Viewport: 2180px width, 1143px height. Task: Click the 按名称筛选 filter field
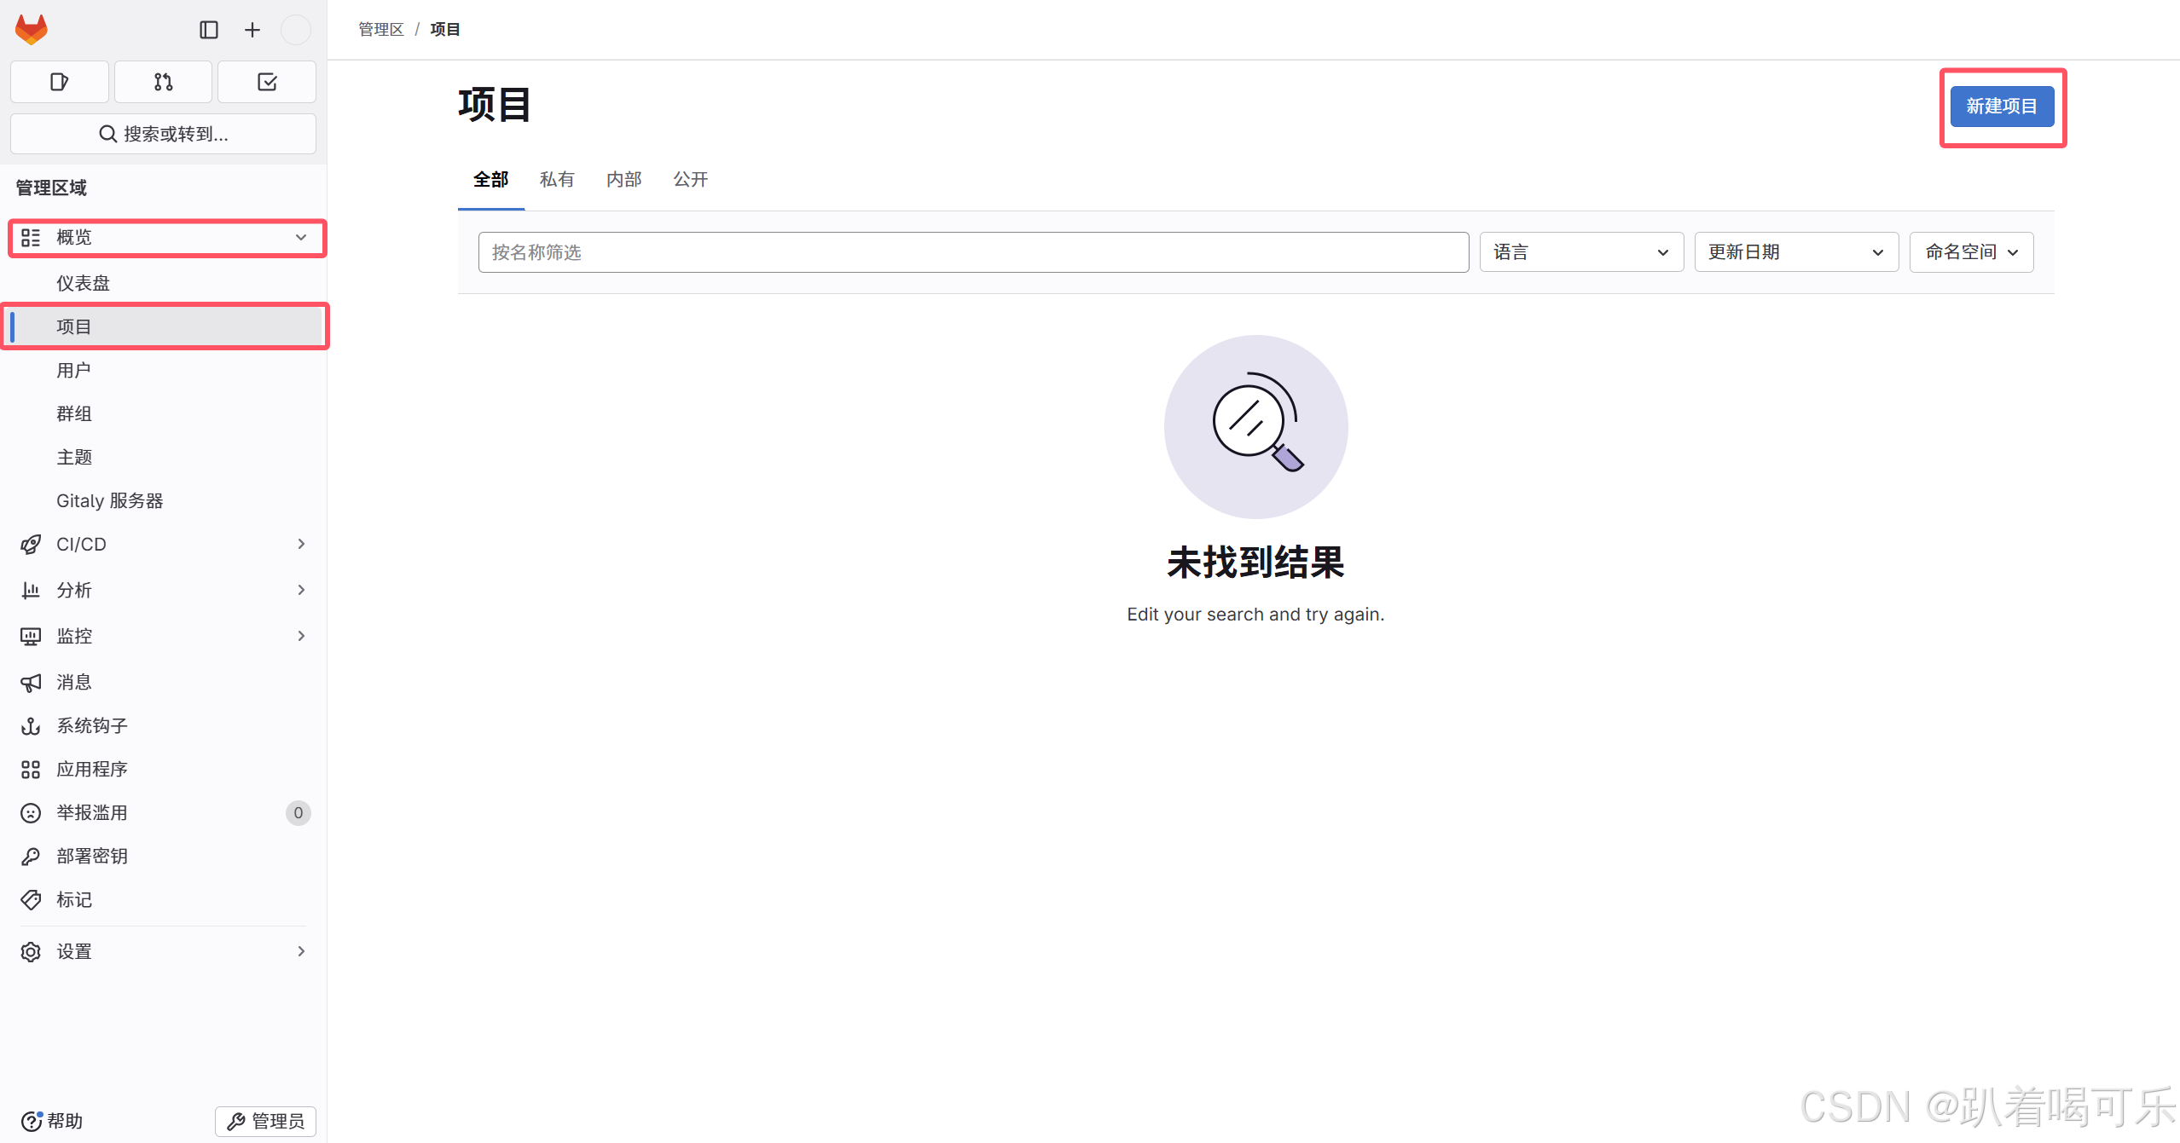point(973,252)
